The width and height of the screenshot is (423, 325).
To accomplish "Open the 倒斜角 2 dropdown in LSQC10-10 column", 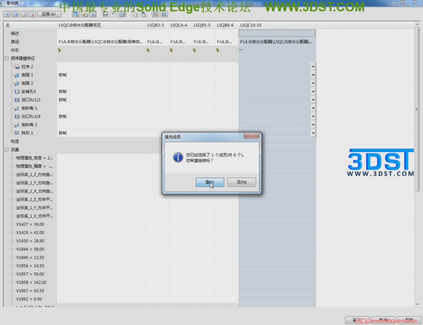I will pos(313,125).
